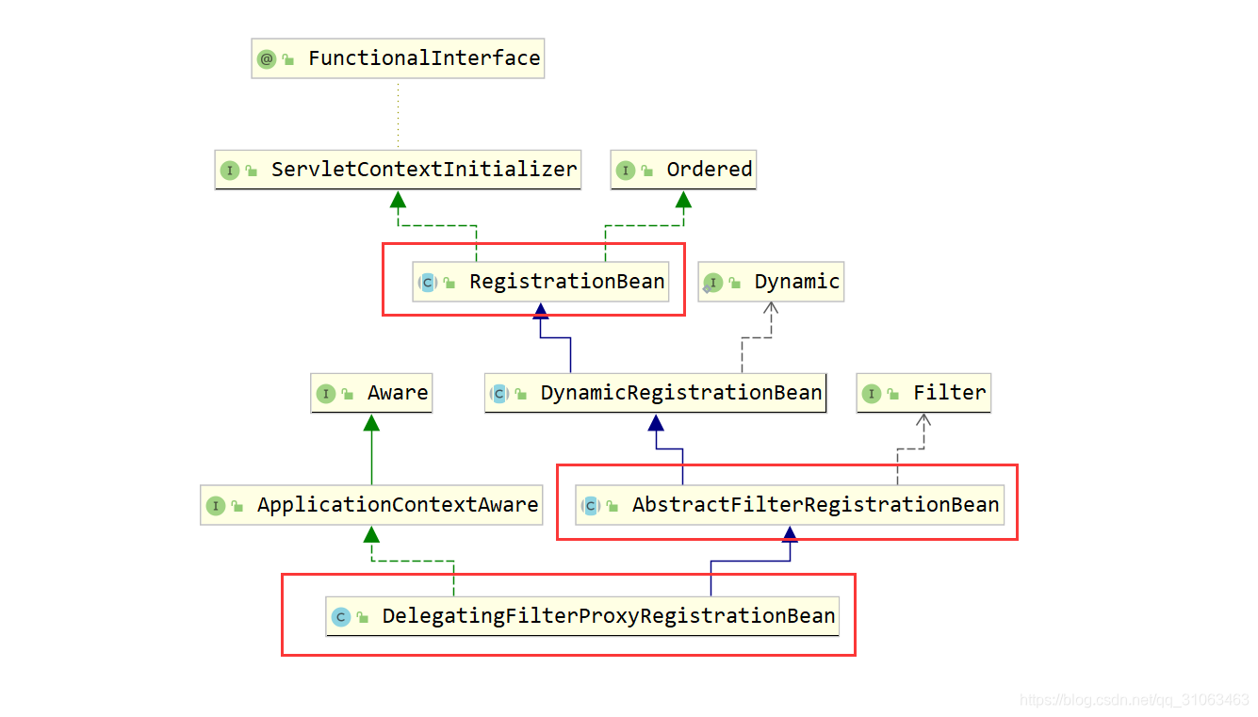Image resolution: width=1258 pixels, height=717 pixels.
Task: Select the Filter interface node
Action: click(923, 393)
